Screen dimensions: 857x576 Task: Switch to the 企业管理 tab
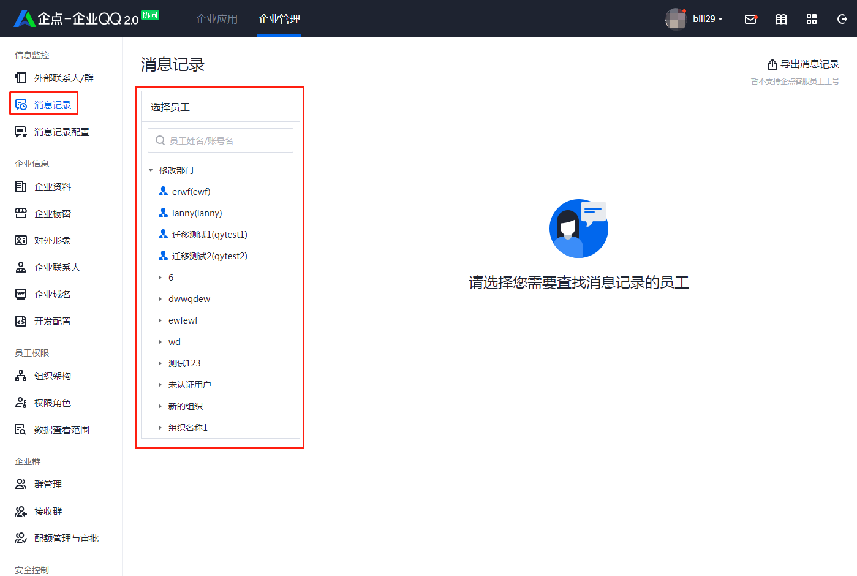279,19
